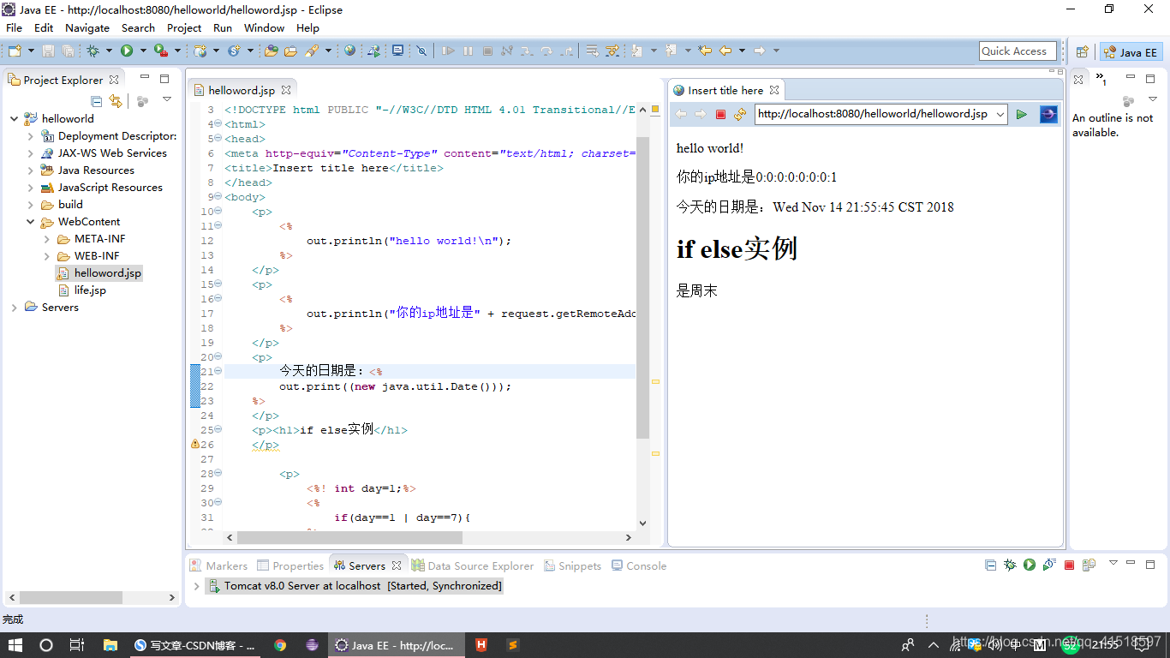Collapse the WebContent folder

pos(31,222)
